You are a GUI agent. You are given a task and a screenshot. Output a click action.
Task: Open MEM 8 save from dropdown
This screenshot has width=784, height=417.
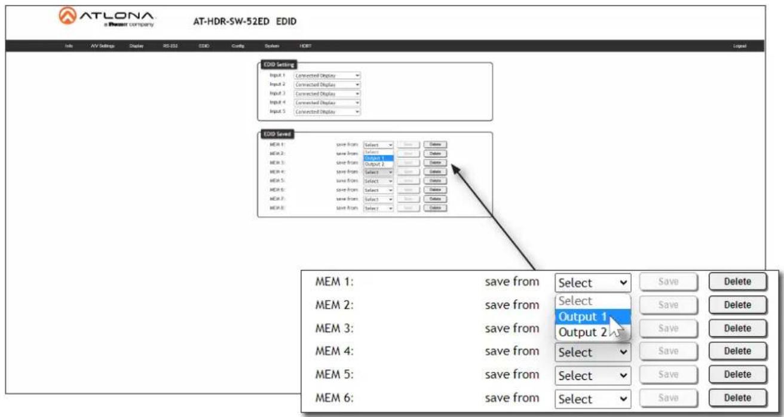(378, 208)
